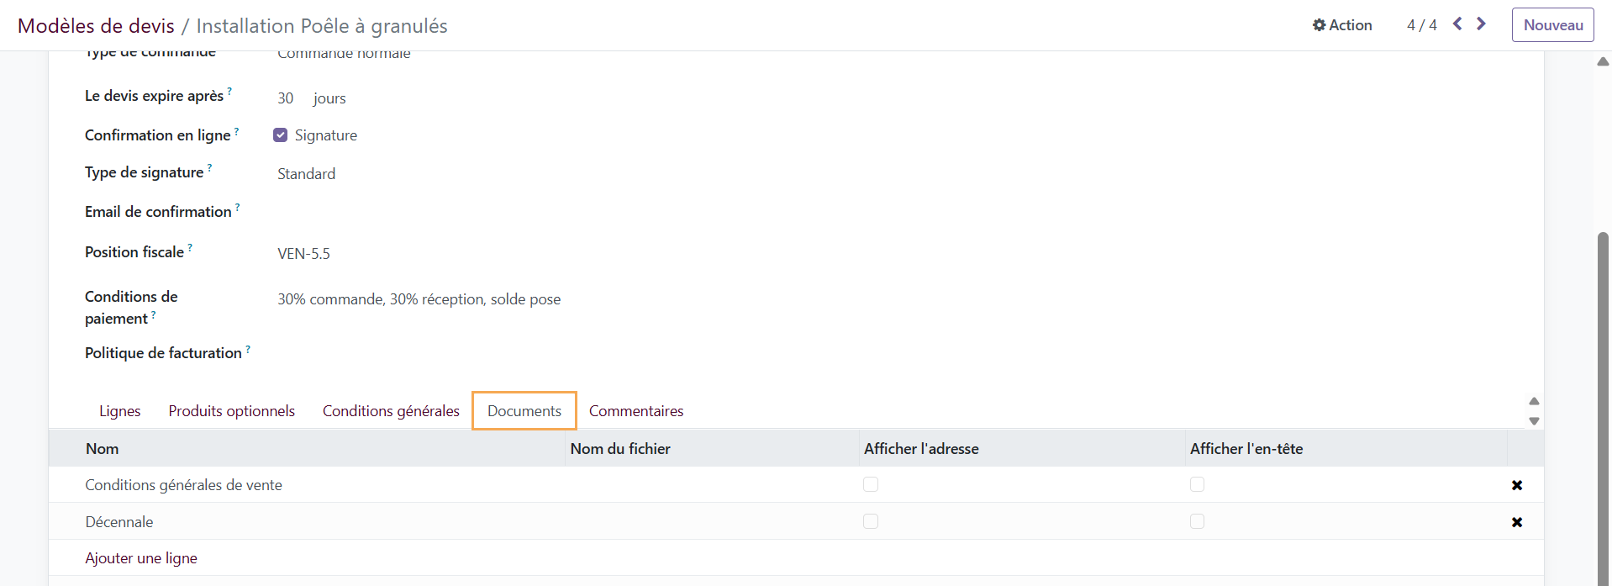Go to previous record arrow
1612x586 pixels.
click(x=1457, y=24)
